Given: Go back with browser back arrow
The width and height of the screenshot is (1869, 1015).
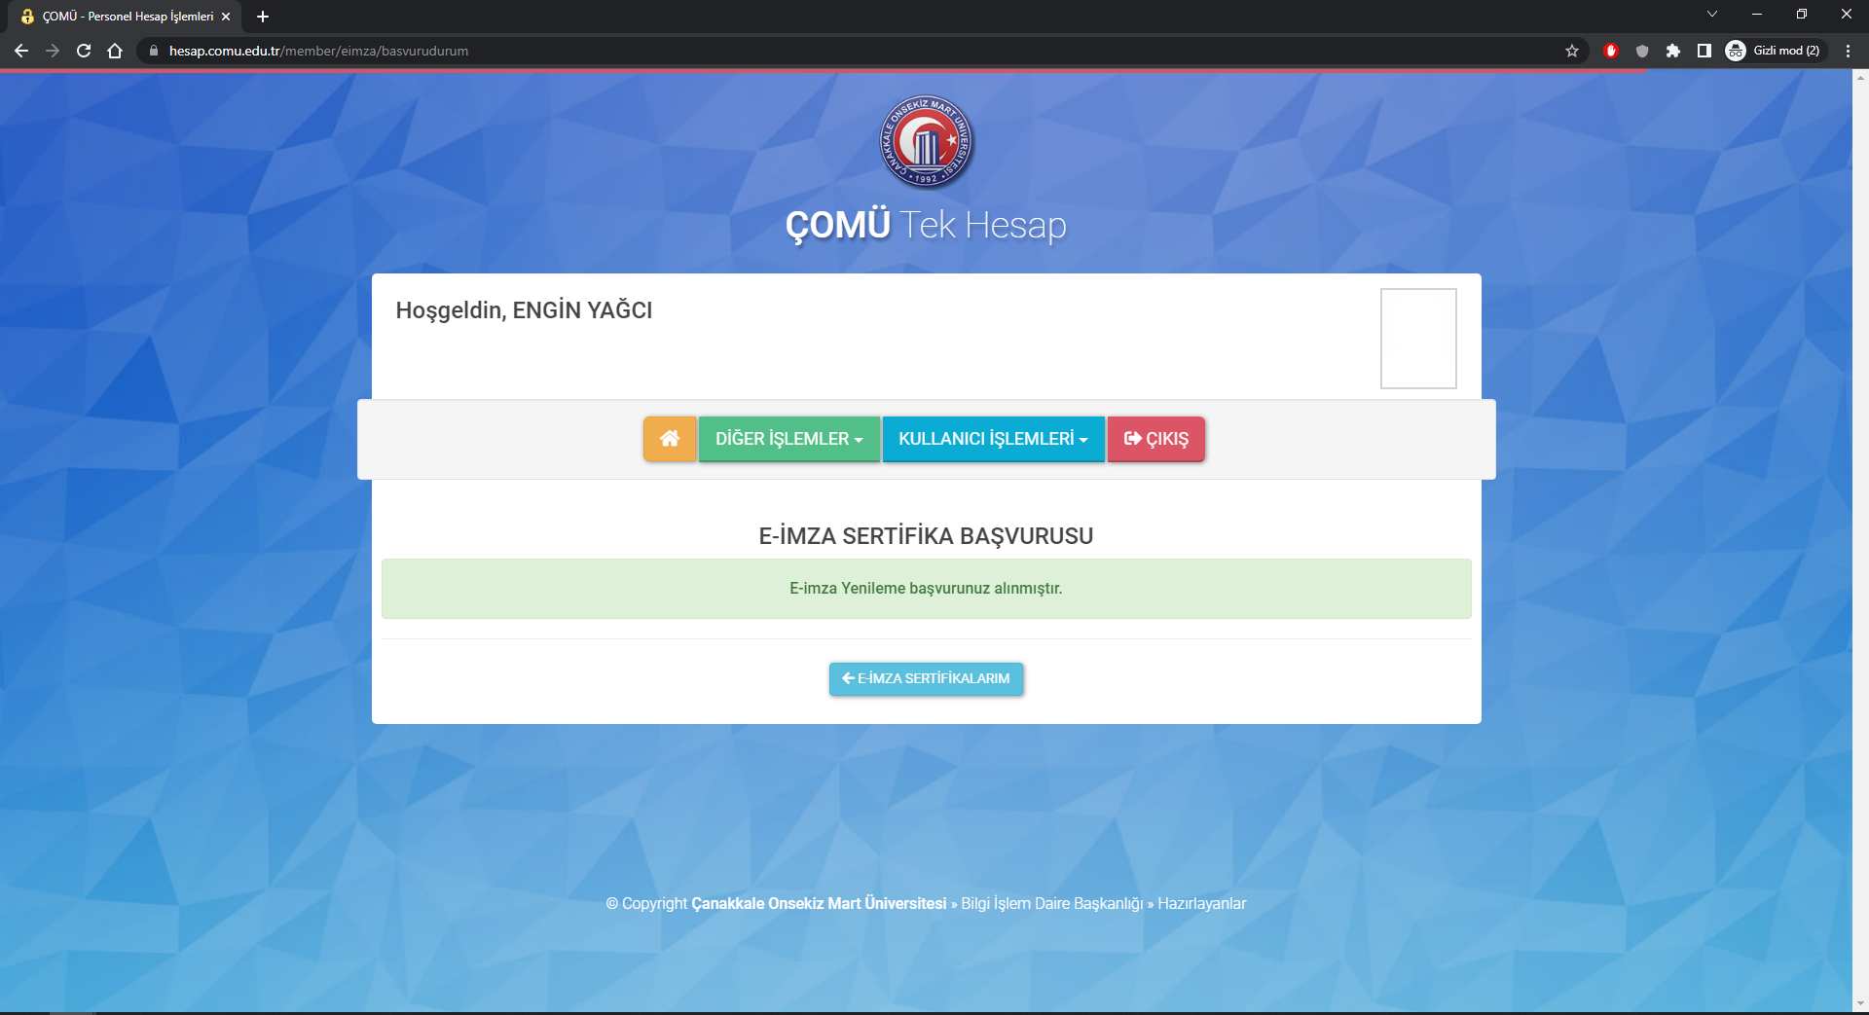Looking at the screenshot, I should coord(21,51).
